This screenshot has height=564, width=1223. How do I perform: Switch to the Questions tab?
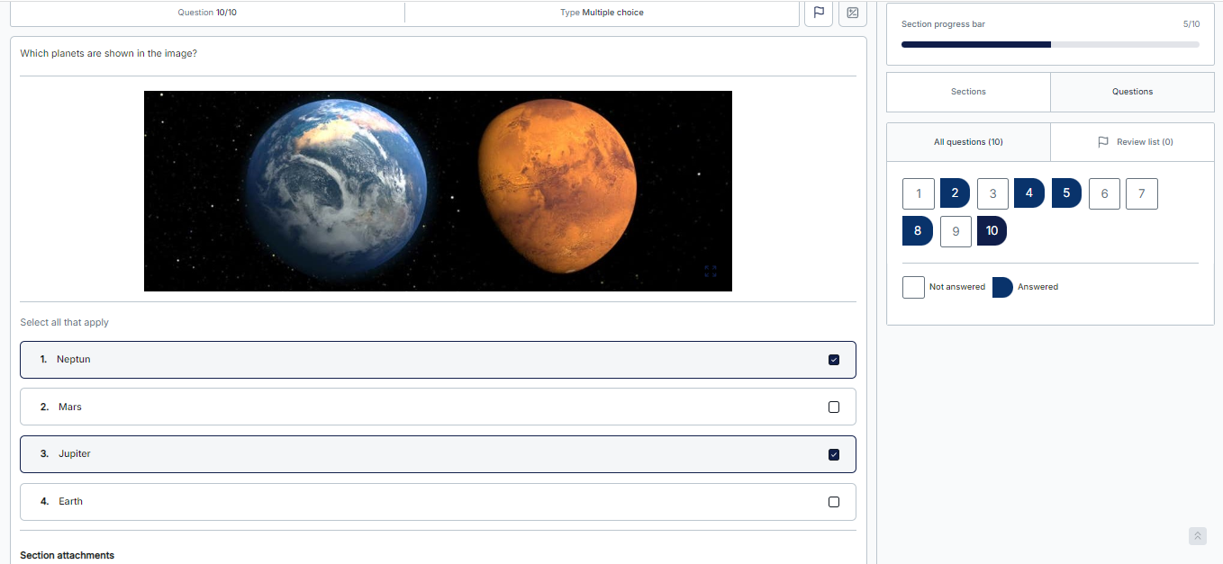(1132, 92)
